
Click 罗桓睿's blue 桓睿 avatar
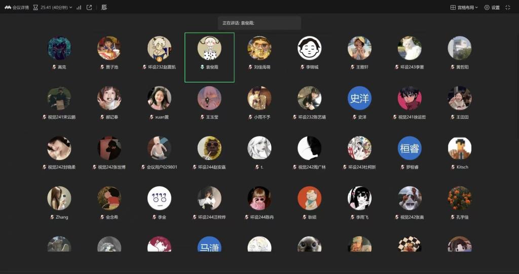click(x=410, y=148)
